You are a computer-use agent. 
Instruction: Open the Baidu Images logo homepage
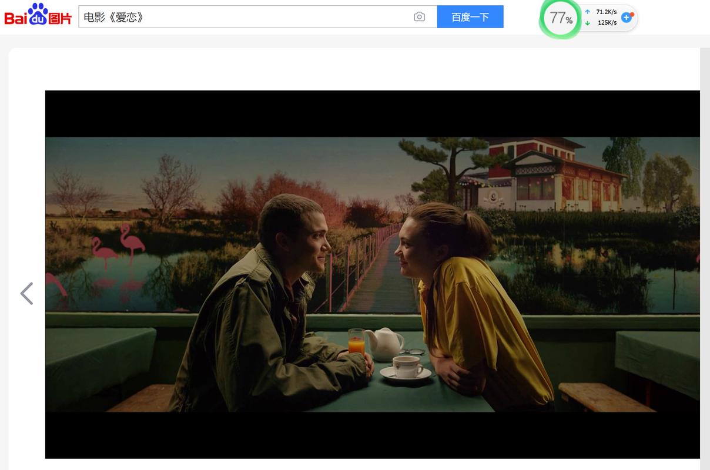(38, 15)
